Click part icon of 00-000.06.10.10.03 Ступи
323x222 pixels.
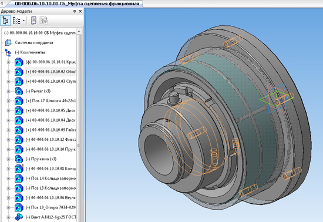(x=19, y=82)
